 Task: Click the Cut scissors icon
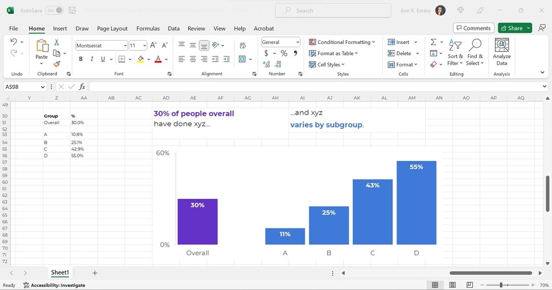point(57,42)
